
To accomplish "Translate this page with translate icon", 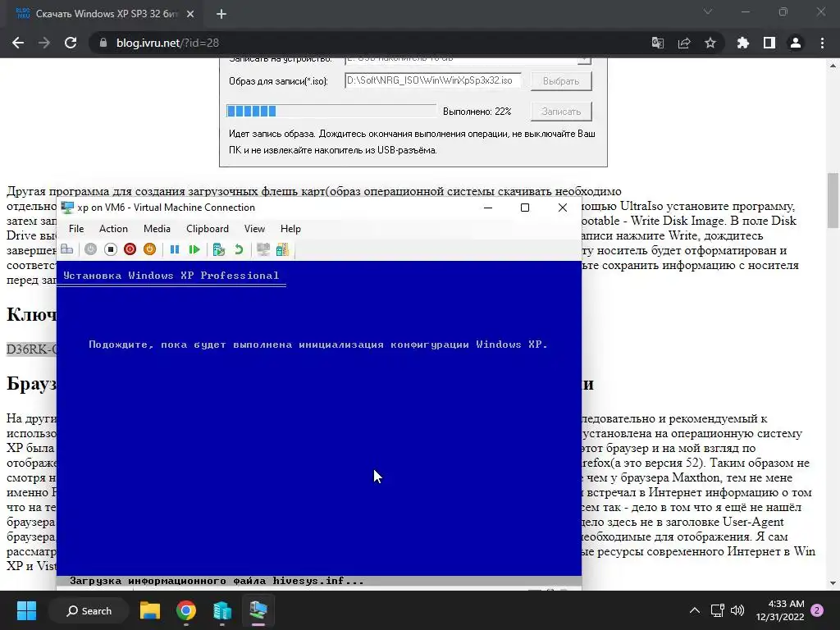I will (x=657, y=43).
